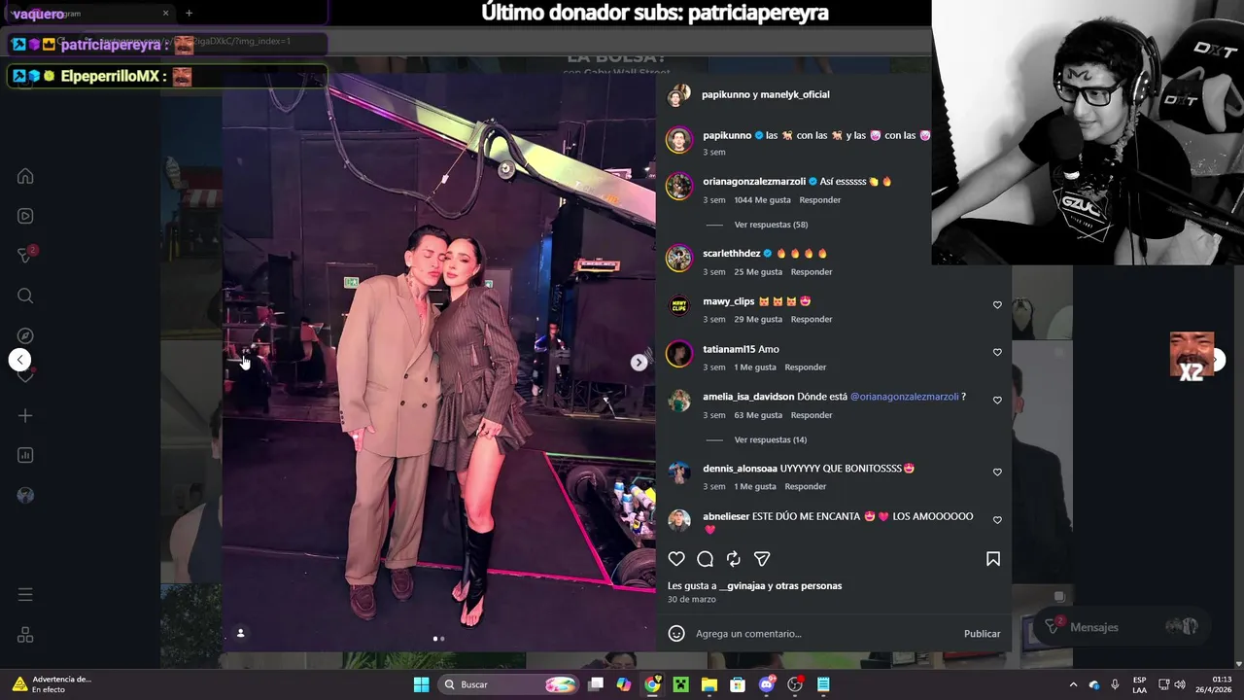Open Instagram Home from the sidebar
This screenshot has width=1244, height=700.
click(x=25, y=176)
